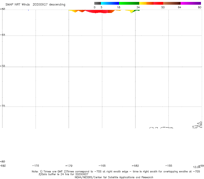
Task: Click the brown segment of the color scale
Action: pos(172,3)
